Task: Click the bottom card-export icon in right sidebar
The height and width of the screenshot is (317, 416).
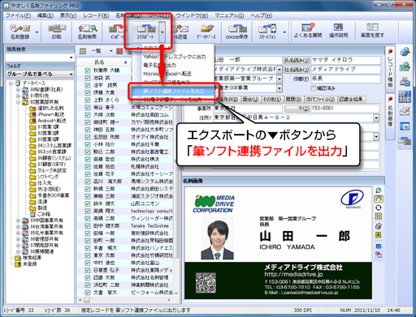Action: (x=405, y=140)
